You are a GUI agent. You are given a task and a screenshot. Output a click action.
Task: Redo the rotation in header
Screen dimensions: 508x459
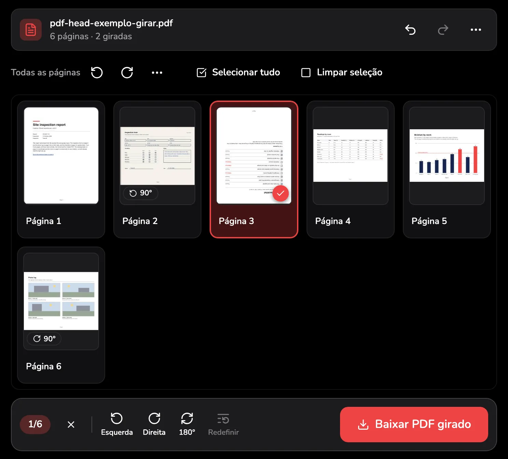coord(443,30)
